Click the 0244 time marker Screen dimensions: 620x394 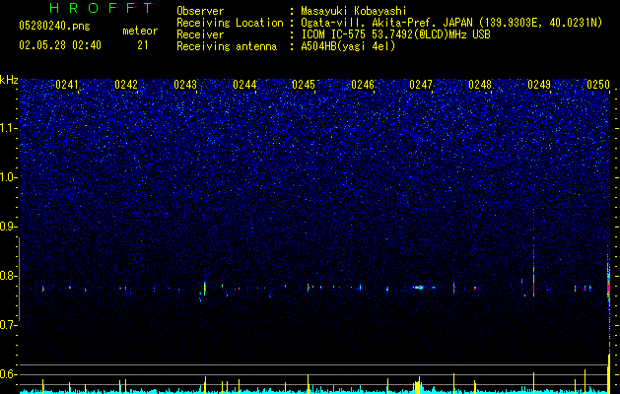(244, 84)
